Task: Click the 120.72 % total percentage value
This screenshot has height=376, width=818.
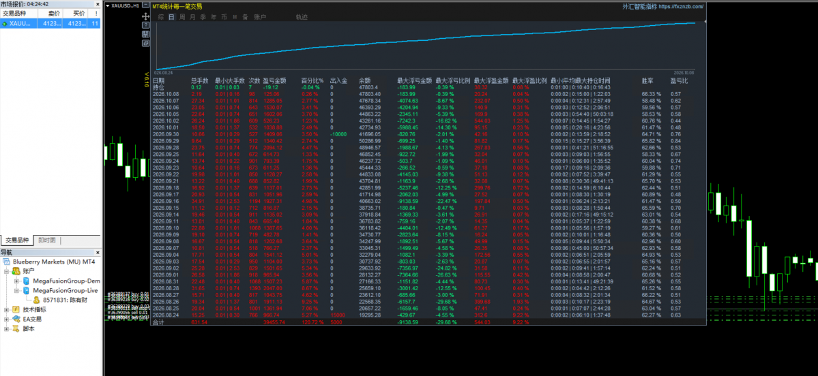Action: pos(313,322)
